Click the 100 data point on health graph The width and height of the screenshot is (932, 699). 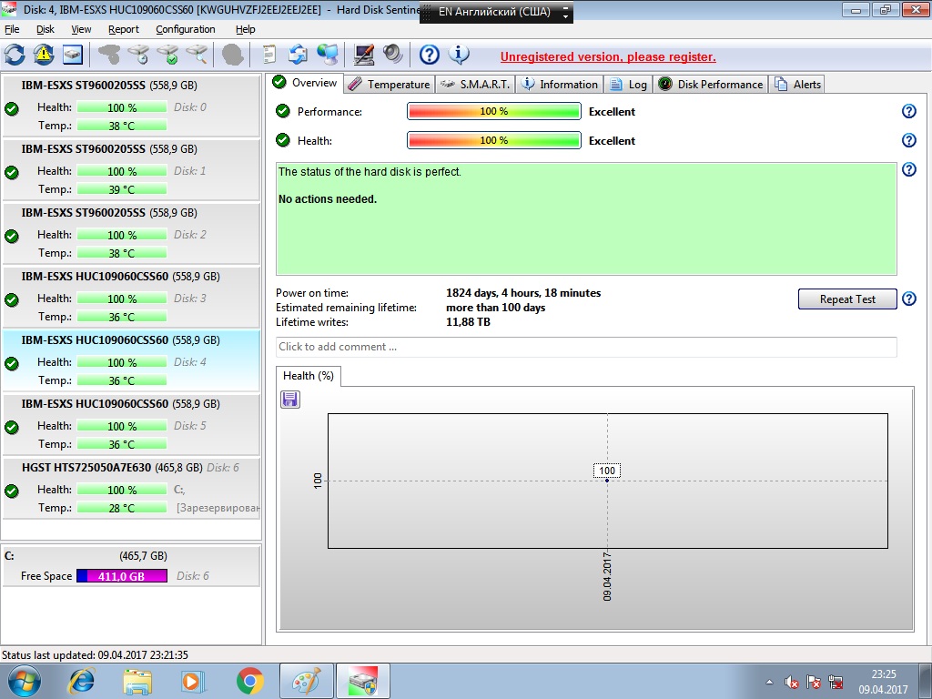coord(607,481)
